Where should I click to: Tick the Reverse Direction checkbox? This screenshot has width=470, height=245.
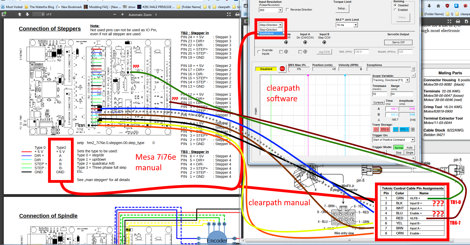287,10
